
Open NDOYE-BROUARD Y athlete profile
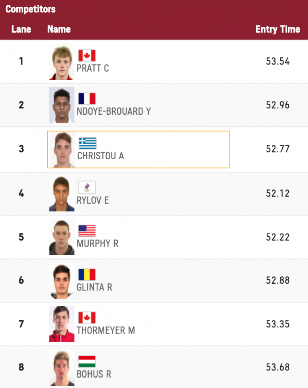tap(114, 112)
